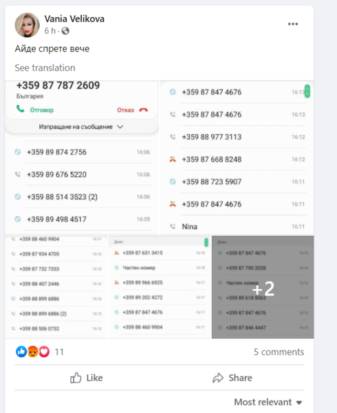Open the call log photo containing Nina

[237, 158]
